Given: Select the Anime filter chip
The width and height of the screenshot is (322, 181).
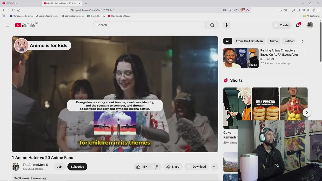Looking at the screenshot, I should 274,41.
